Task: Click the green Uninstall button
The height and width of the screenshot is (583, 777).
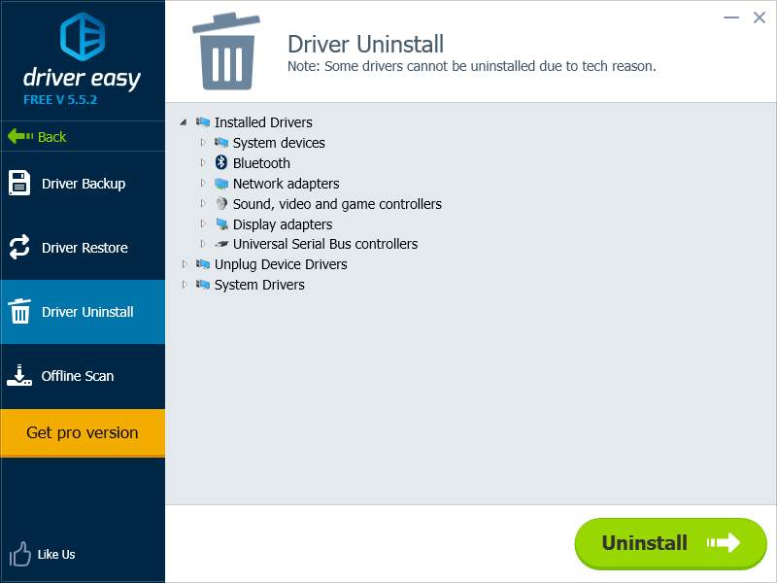Action: [670, 543]
